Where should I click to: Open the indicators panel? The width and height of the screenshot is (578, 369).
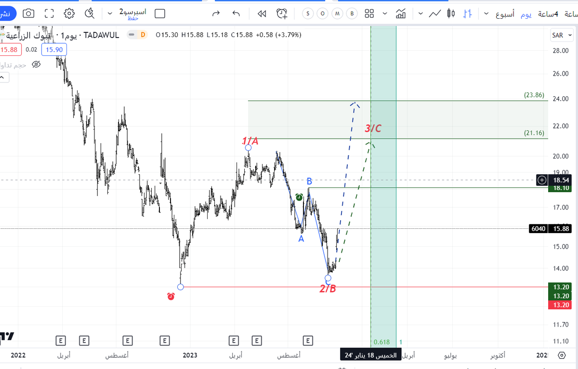click(x=400, y=13)
